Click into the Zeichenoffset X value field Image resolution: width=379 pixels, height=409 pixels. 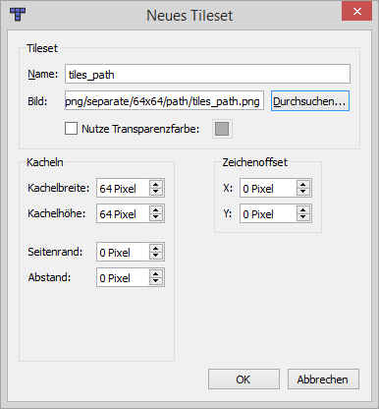tap(268, 188)
